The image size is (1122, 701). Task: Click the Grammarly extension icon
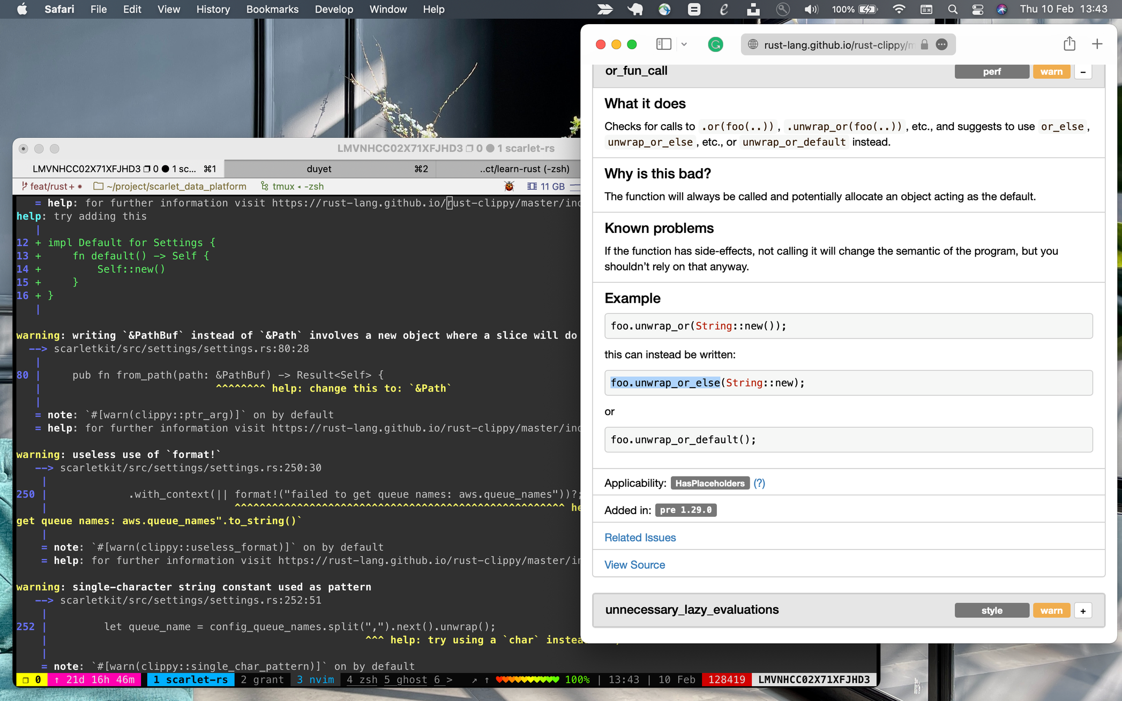tap(715, 44)
